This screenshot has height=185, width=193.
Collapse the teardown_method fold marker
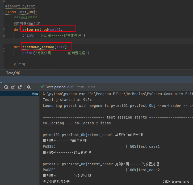pos(4,47)
